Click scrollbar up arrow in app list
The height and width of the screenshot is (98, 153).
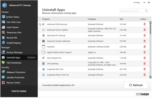[150, 23]
